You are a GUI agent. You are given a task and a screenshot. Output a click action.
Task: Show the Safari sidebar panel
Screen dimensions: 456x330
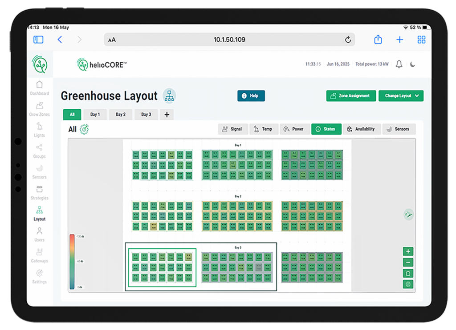(39, 40)
